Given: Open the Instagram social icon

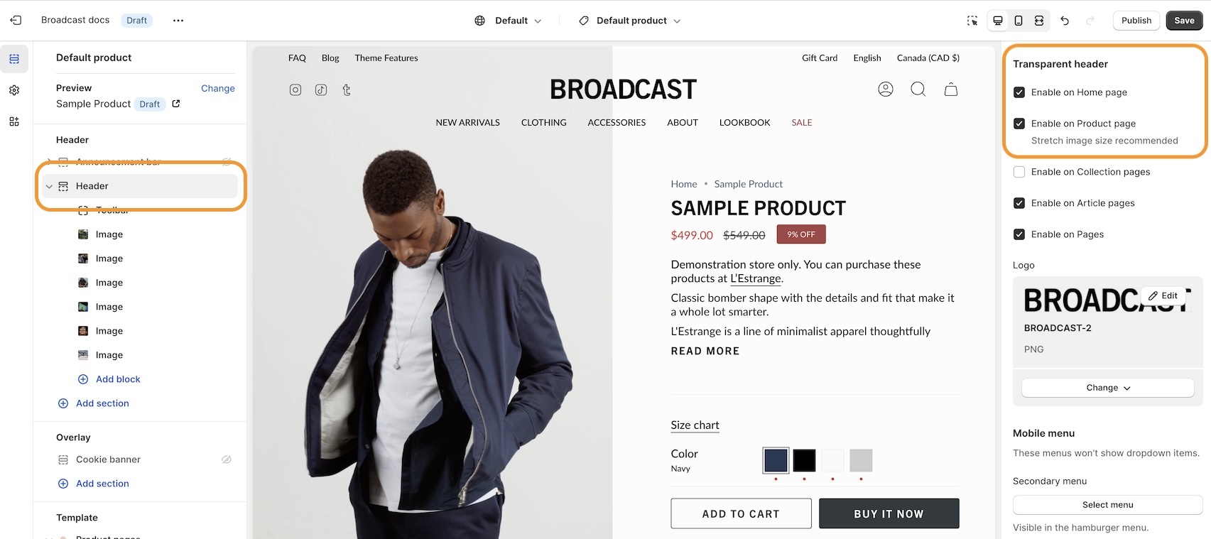Looking at the screenshot, I should 295,89.
